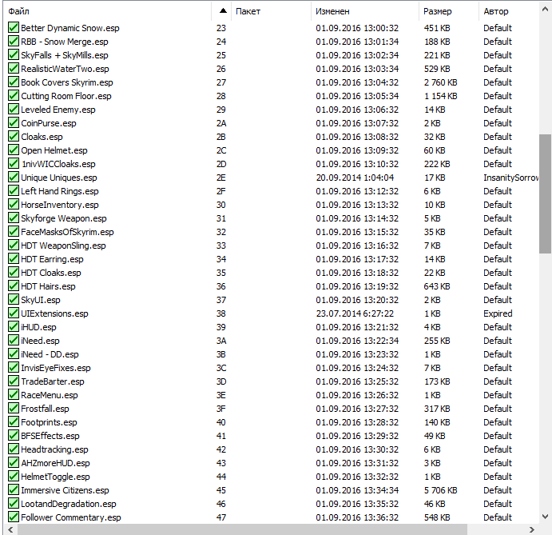
Task: Toggle the RaceMenu.esp checkbox
Action: (14, 394)
